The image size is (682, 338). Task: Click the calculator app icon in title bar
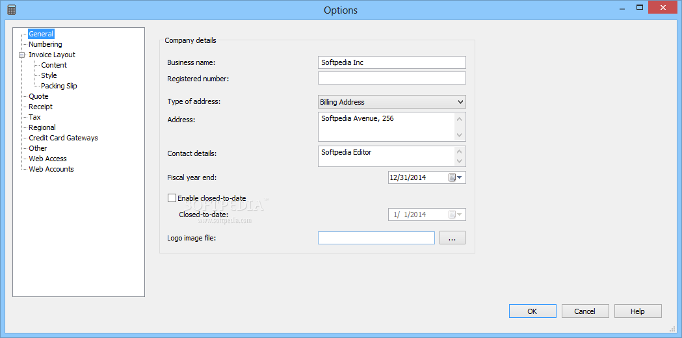pos(12,10)
